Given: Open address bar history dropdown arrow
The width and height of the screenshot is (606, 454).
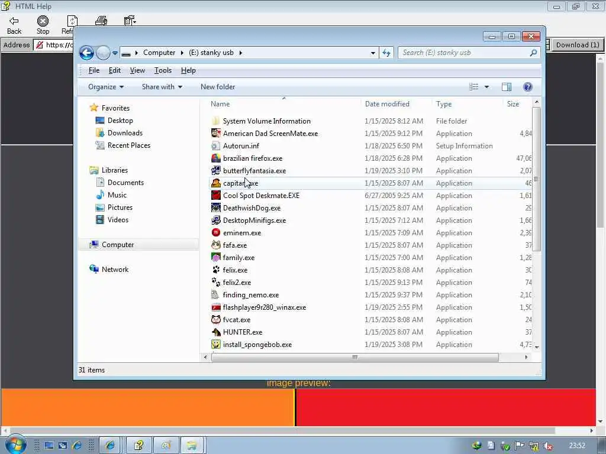Looking at the screenshot, I should (373, 53).
